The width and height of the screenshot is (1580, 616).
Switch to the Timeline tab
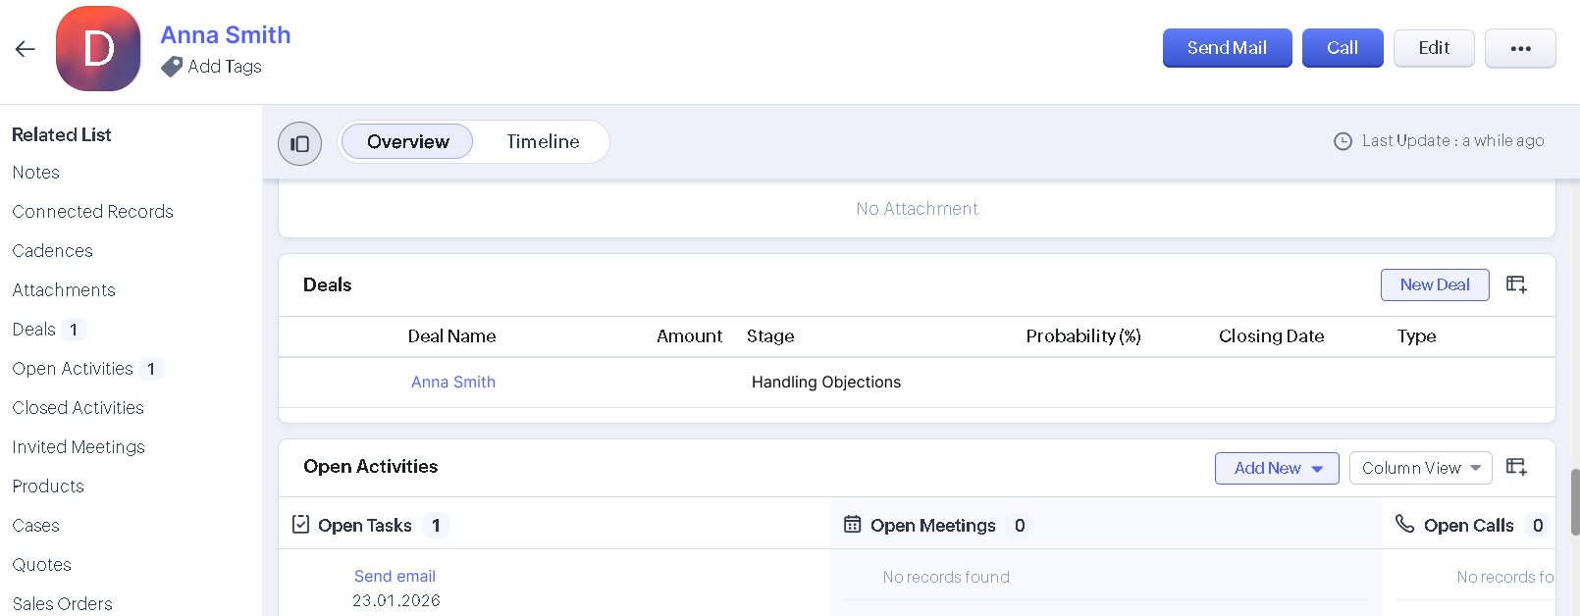pyautogui.click(x=543, y=142)
